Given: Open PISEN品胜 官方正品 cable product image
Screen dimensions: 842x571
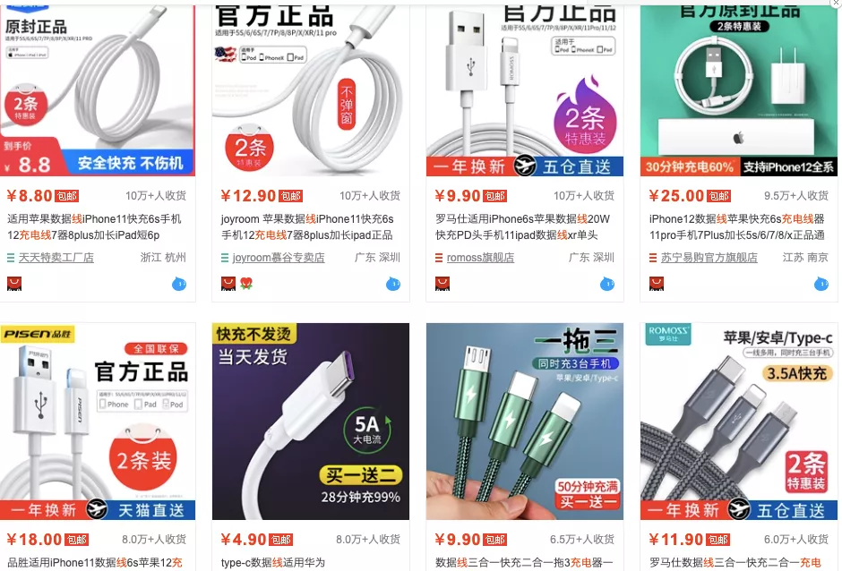Looking at the screenshot, I should 98,422.
